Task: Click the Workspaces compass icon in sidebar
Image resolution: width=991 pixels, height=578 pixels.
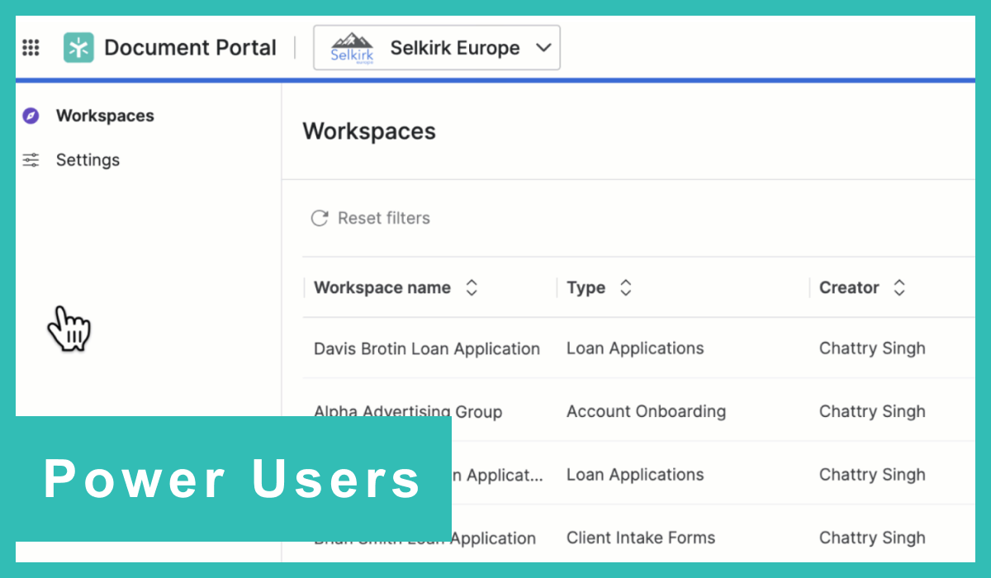Action: (x=31, y=116)
